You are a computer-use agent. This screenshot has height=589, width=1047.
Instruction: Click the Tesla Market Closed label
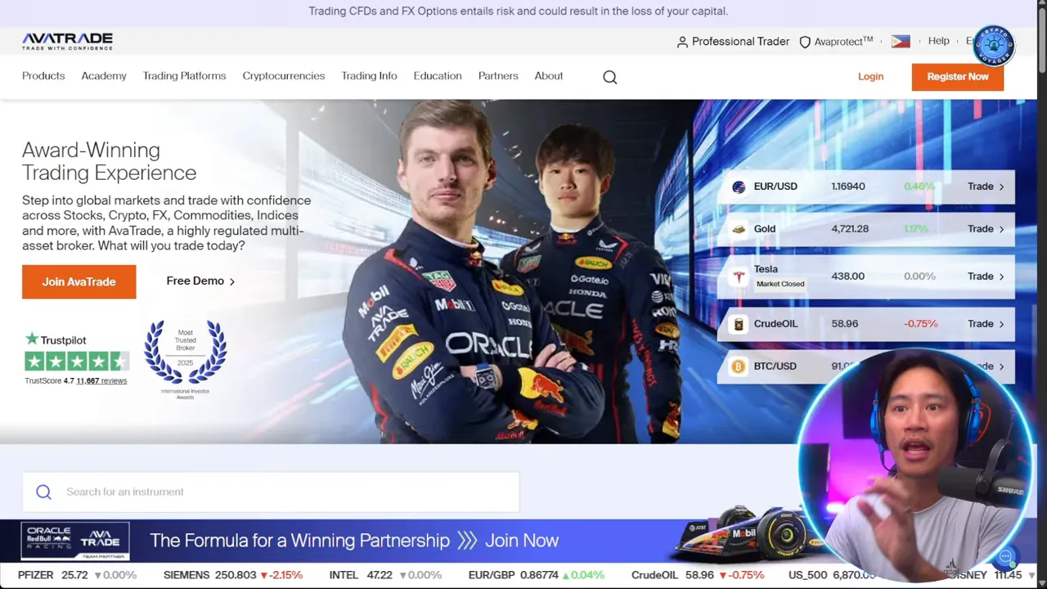point(780,284)
